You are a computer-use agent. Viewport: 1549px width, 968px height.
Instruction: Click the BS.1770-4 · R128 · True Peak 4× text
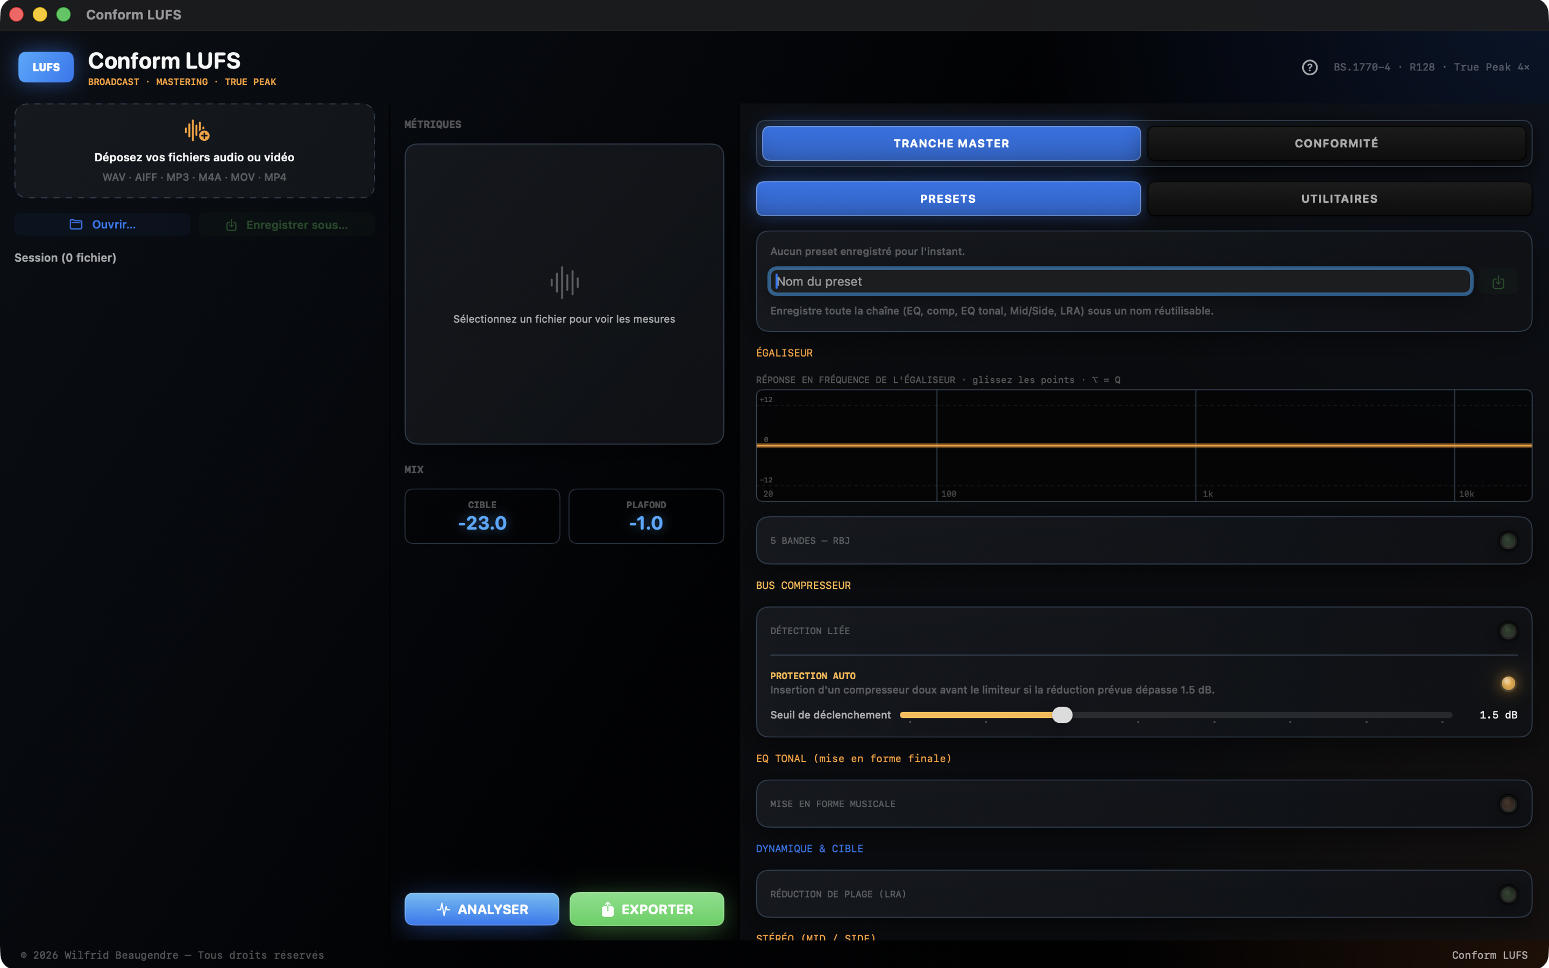[1431, 67]
